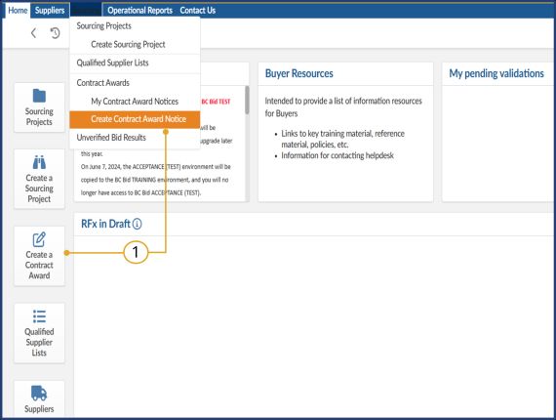Switch to the Home tab
556x420 pixels.
pos(18,11)
